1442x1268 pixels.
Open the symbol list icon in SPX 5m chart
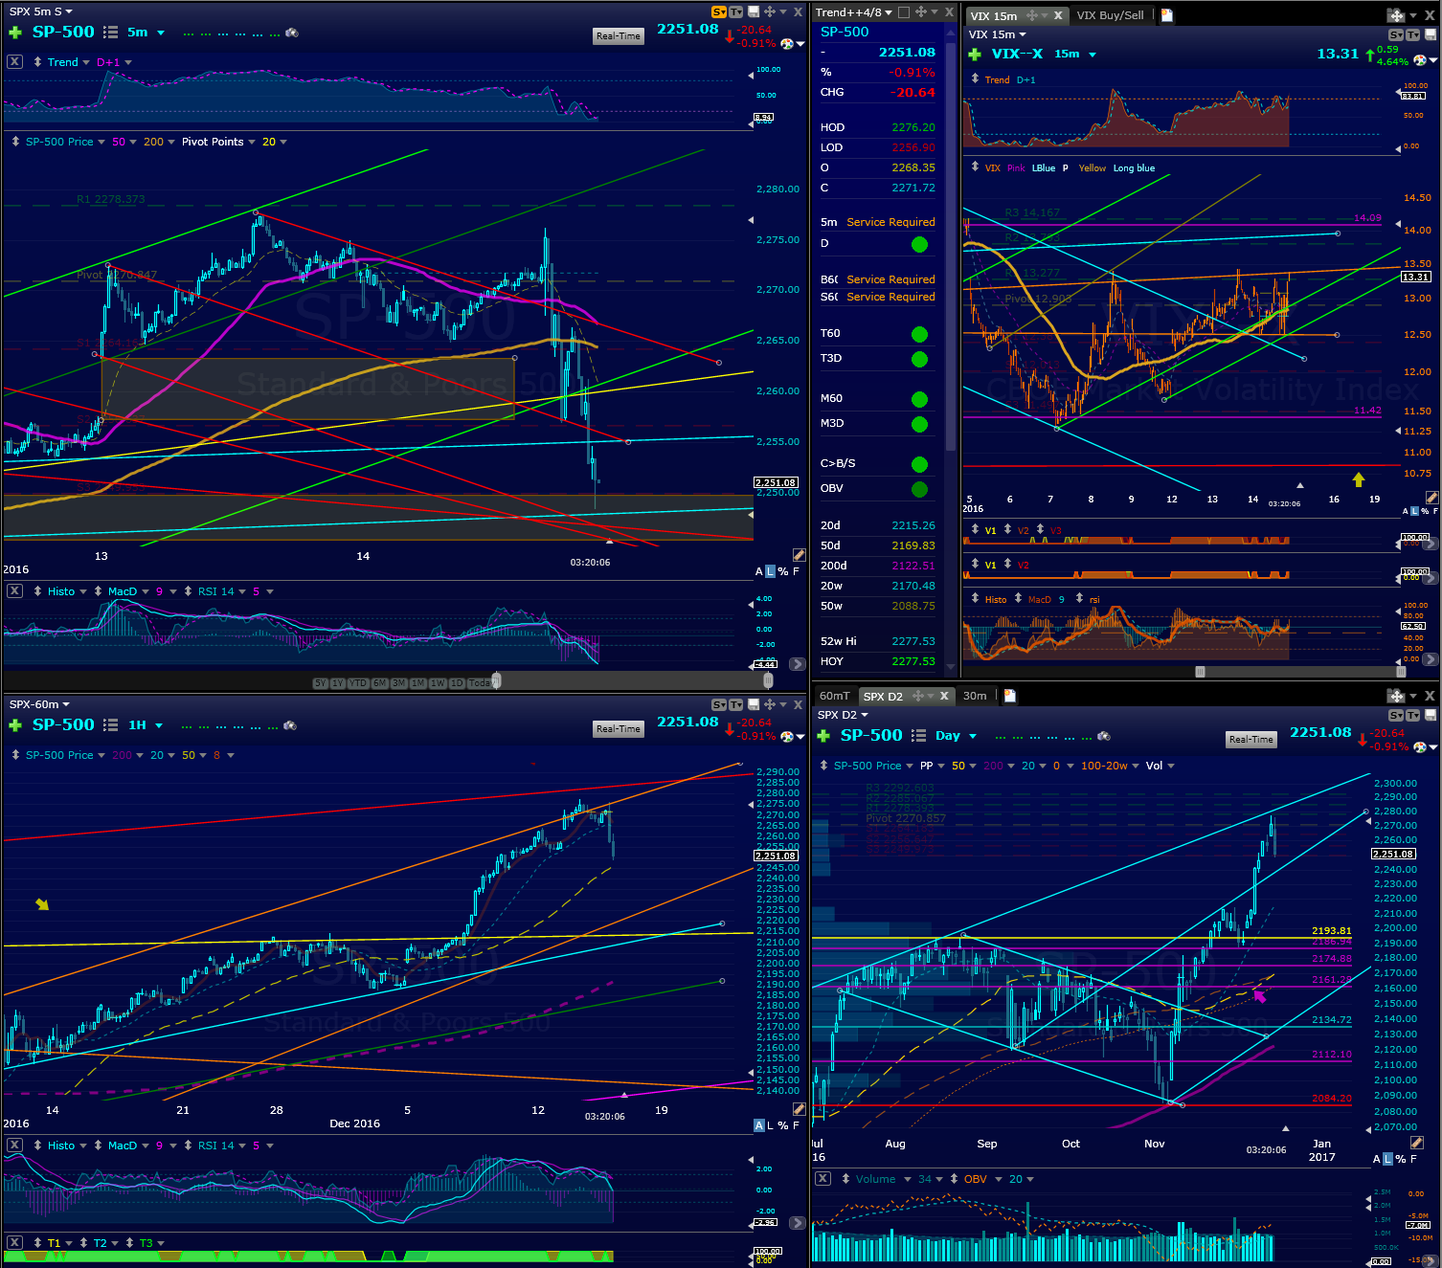tap(110, 33)
